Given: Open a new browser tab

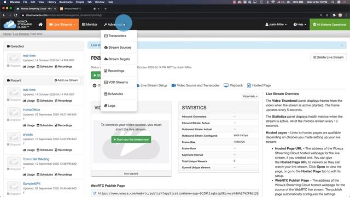Looking at the screenshot, I should coord(106,9).
